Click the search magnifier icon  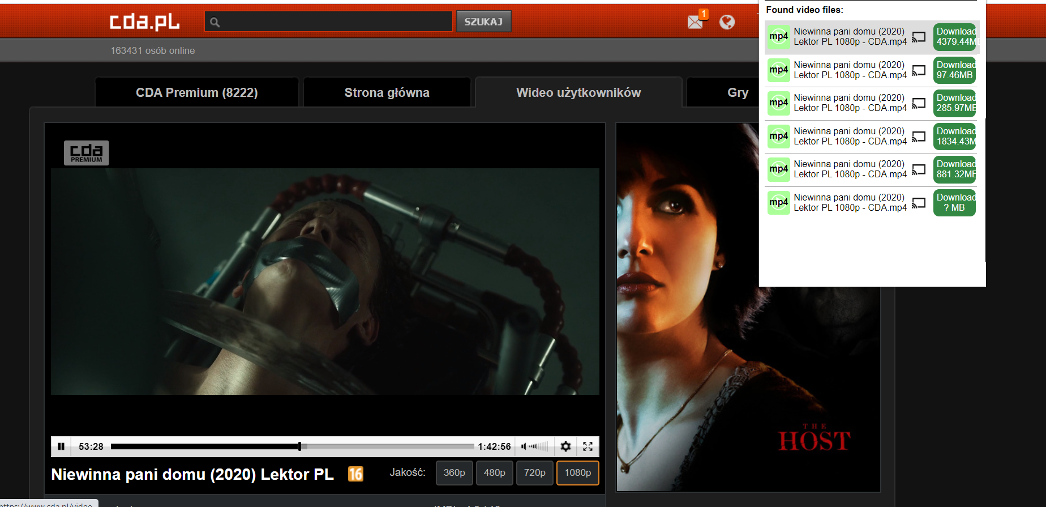(215, 22)
